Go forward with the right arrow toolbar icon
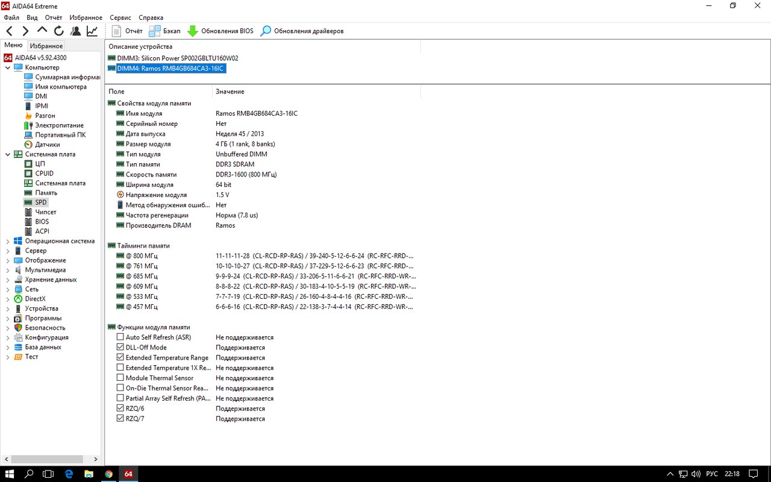The image size is (771, 482). point(25,31)
